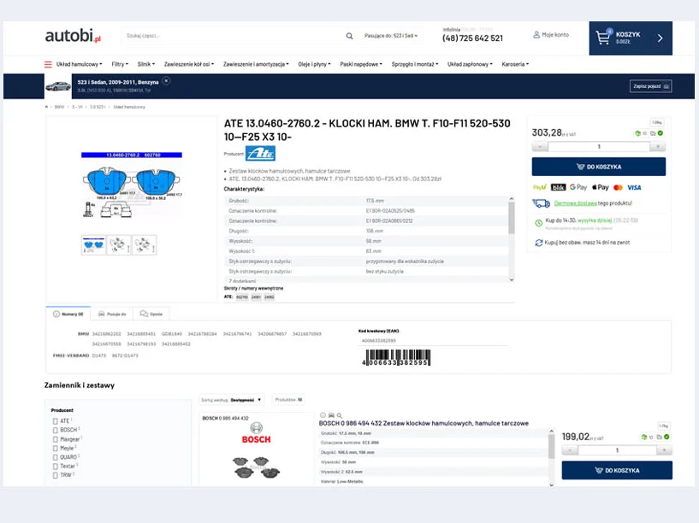The height and width of the screenshot is (523, 699).
Task: Go to cart via the arrow chevron
Action: point(660,38)
